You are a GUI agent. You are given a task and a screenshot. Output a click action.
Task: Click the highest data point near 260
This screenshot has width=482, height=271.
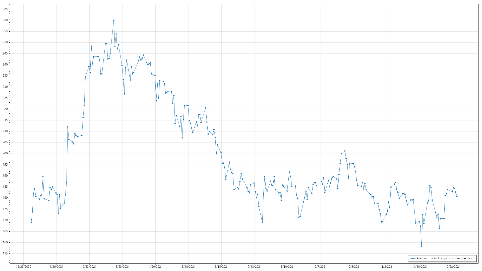[114, 21]
